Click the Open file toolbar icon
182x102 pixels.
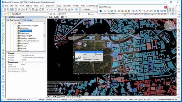click(8, 9)
